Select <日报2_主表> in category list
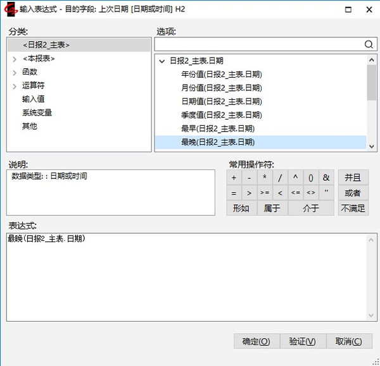The image size is (380, 366). (46, 45)
